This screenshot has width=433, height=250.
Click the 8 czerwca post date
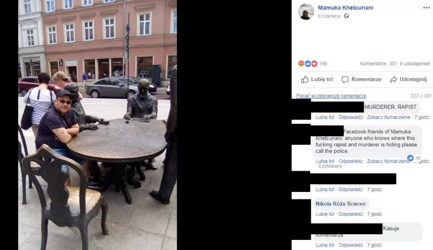pyautogui.click(x=329, y=16)
